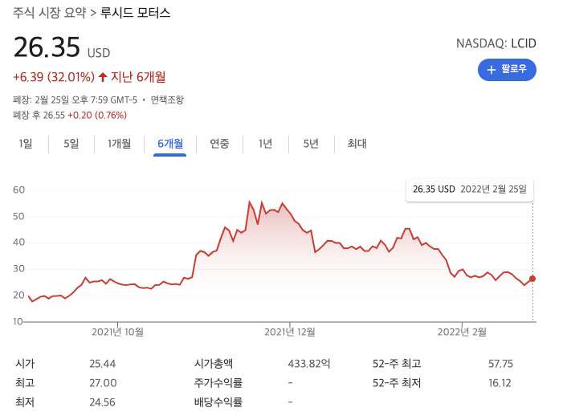
Task: Click the 26.35 USD price heading
Action: pyautogui.click(x=62, y=47)
